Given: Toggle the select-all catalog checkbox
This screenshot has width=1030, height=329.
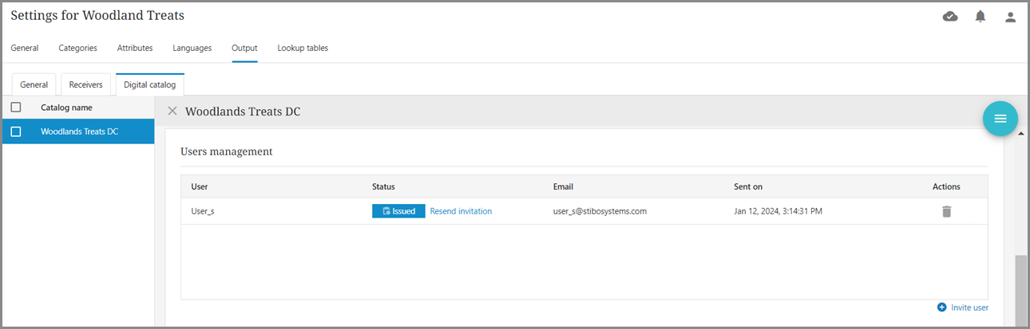Looking at the screenshot, I should (16, 108).
